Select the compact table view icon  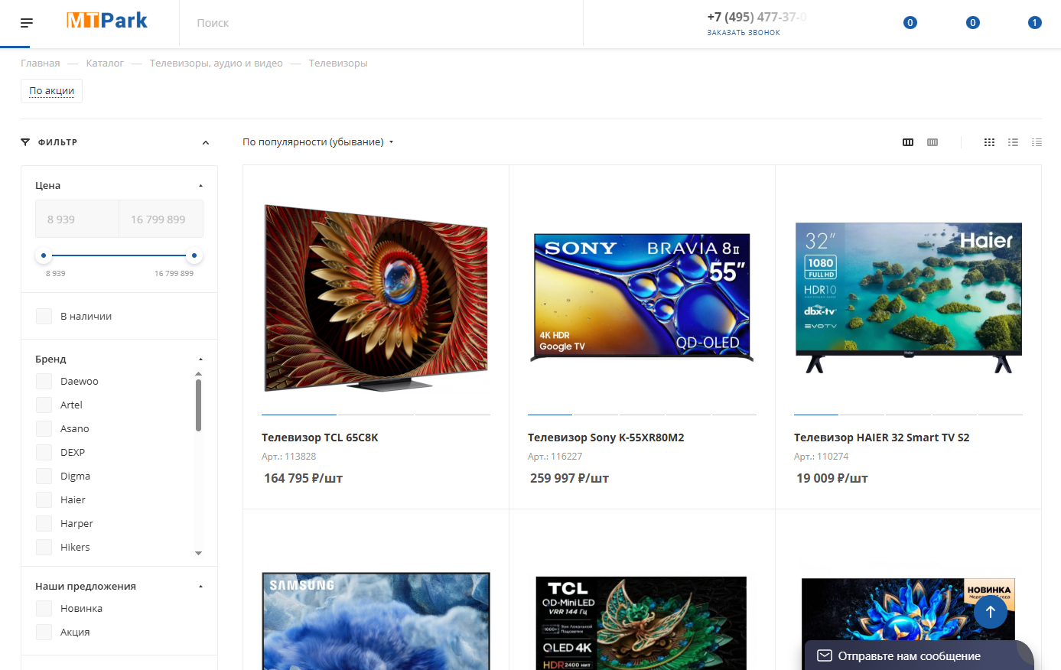(x=1037, y=142)
